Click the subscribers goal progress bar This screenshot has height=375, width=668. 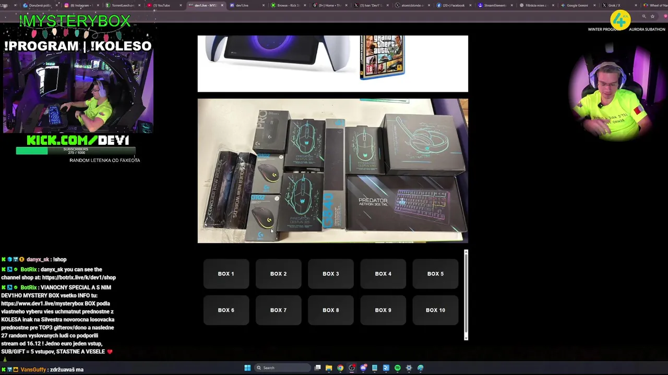click(x=76, y=151)
